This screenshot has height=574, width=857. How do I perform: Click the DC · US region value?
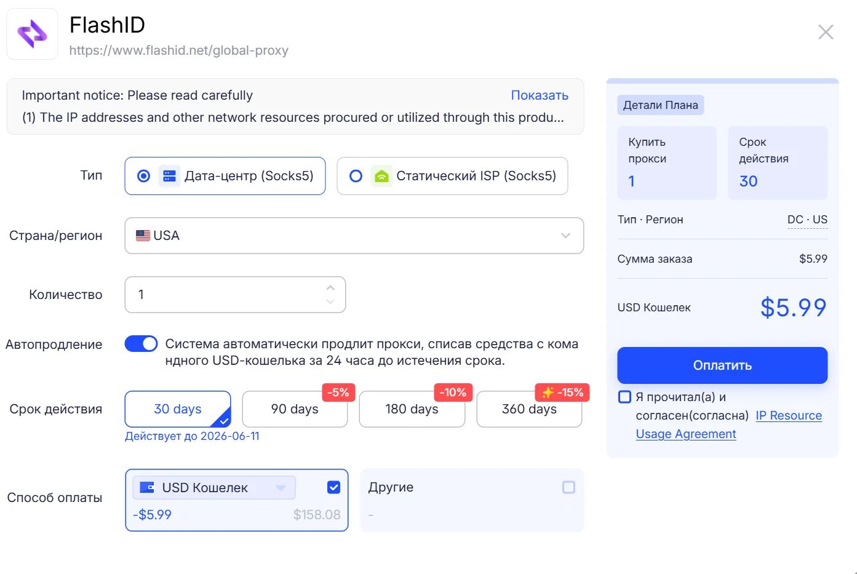pyautogui.click(x=807, y=220)
